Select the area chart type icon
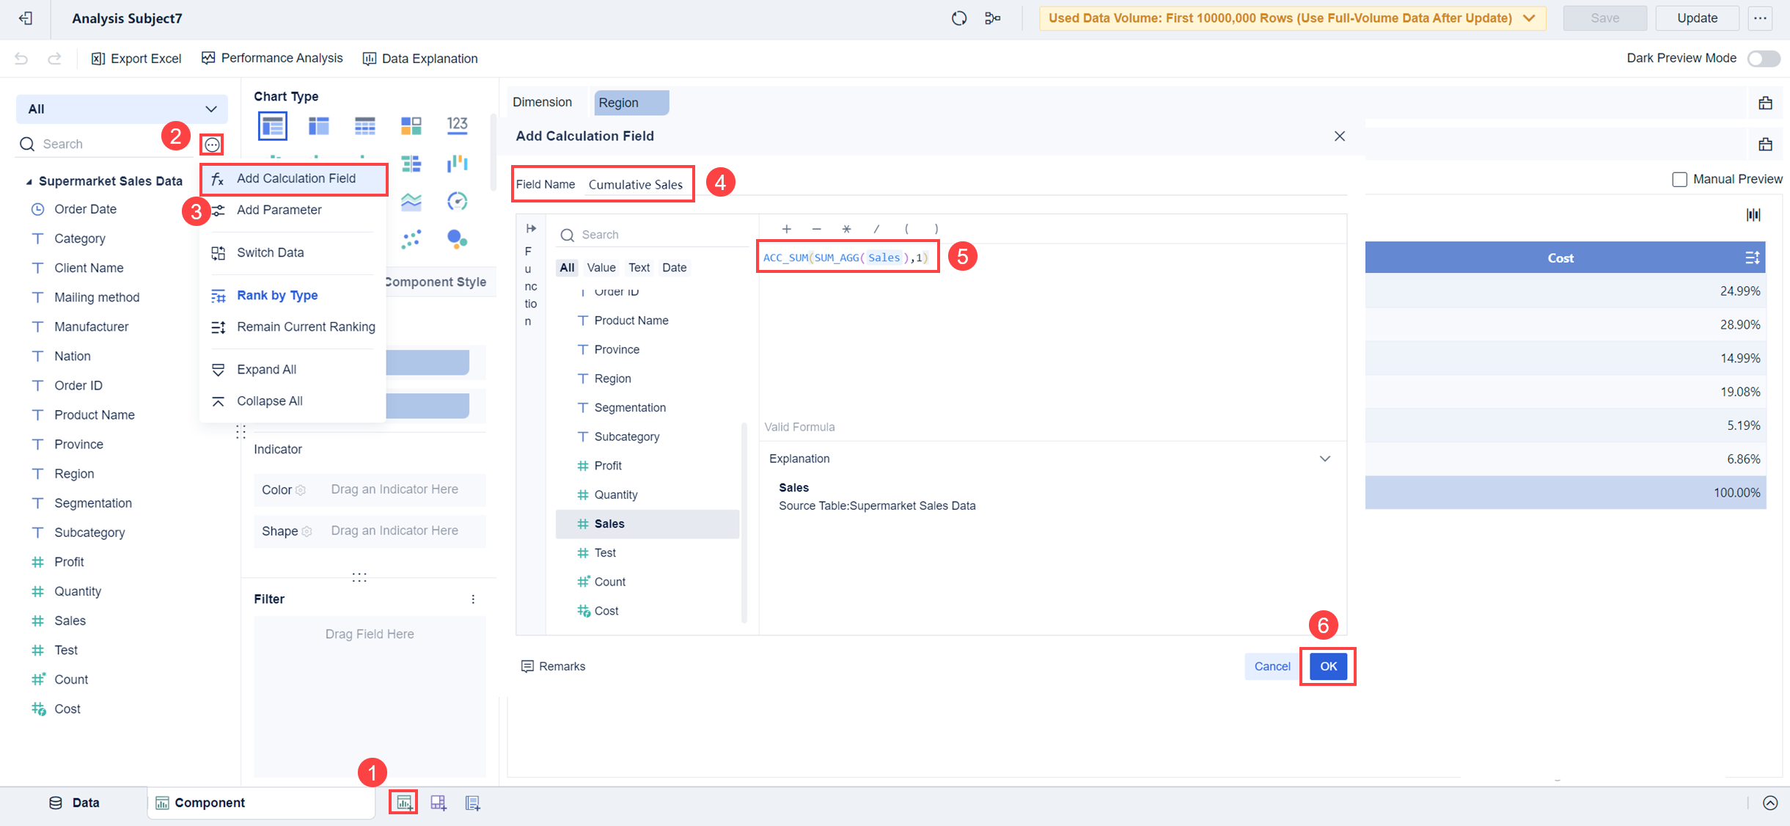 pyautogui.click(x=412, y=201)
